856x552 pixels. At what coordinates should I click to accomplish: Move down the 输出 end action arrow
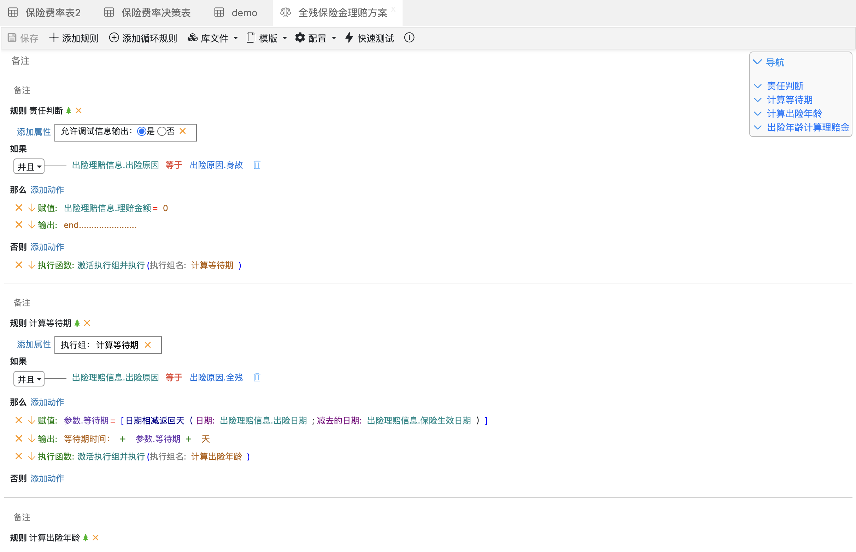[31, 225]
